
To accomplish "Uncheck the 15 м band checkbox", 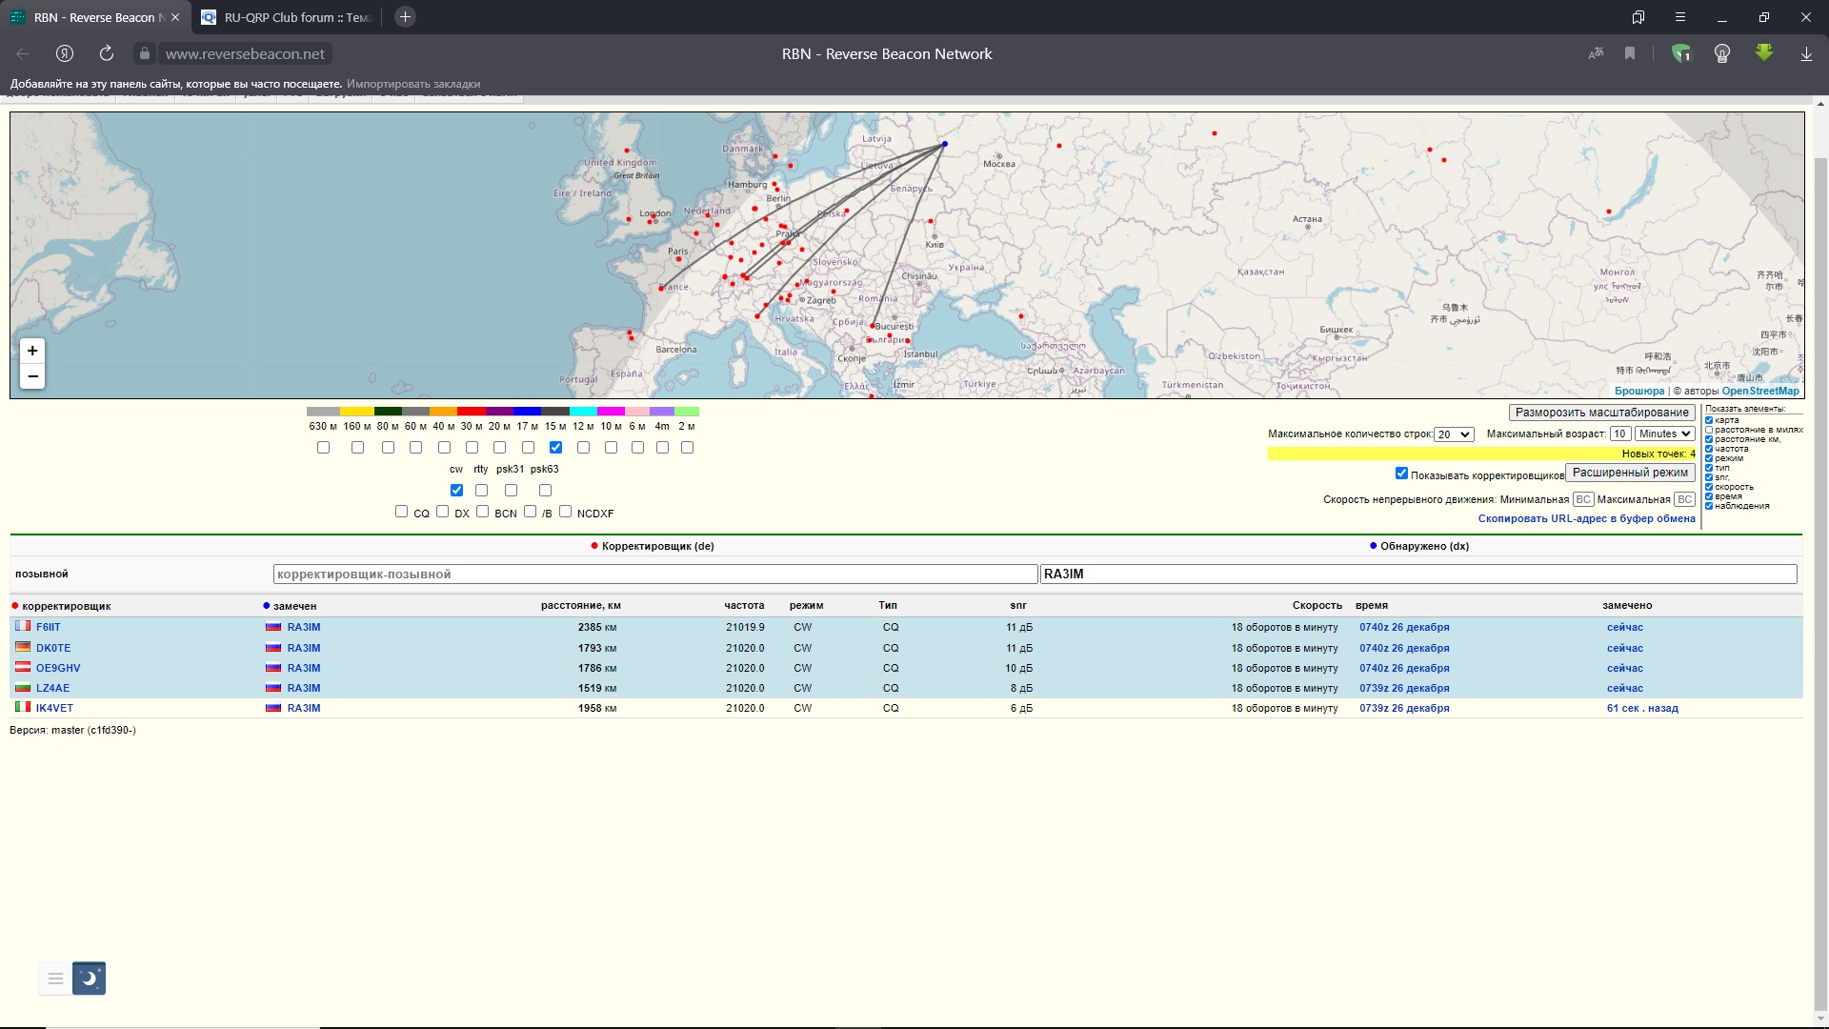I will pos(555,447).
